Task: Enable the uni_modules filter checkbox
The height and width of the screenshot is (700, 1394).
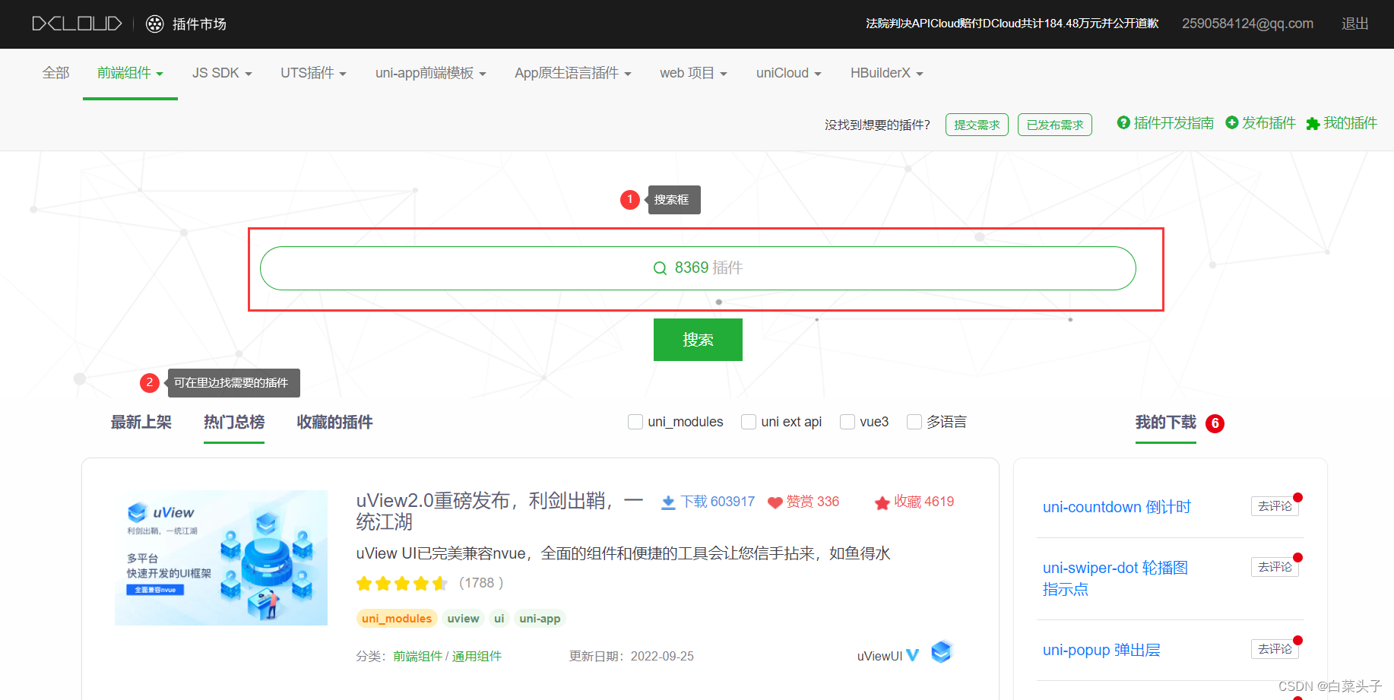Action: 635,422
